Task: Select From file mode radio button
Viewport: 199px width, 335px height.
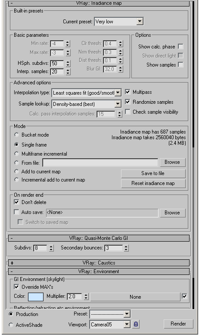Action: point(16,163)
